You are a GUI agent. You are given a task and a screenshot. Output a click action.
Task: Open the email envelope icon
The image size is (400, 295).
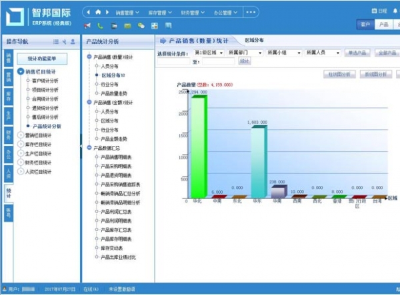(127, 25)
